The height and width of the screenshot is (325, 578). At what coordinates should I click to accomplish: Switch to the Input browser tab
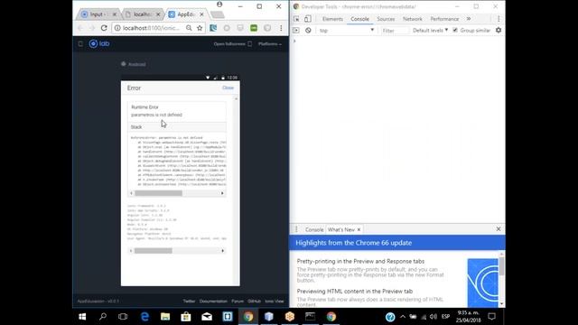click(x=97, y=14)
